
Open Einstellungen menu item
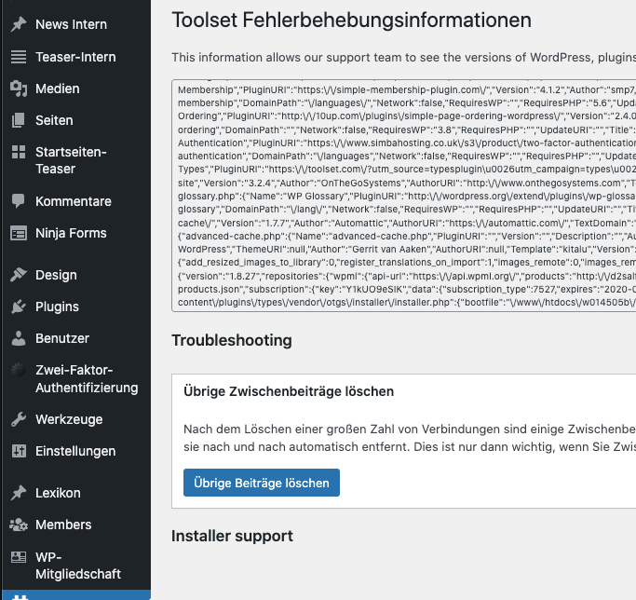pos(76,451)
